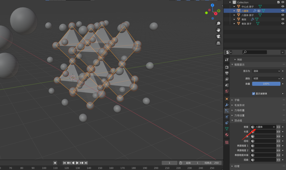This screenshot has width=286, height=170.
Task: Switch perspective/orthographic grid icon
Action: 218,43
